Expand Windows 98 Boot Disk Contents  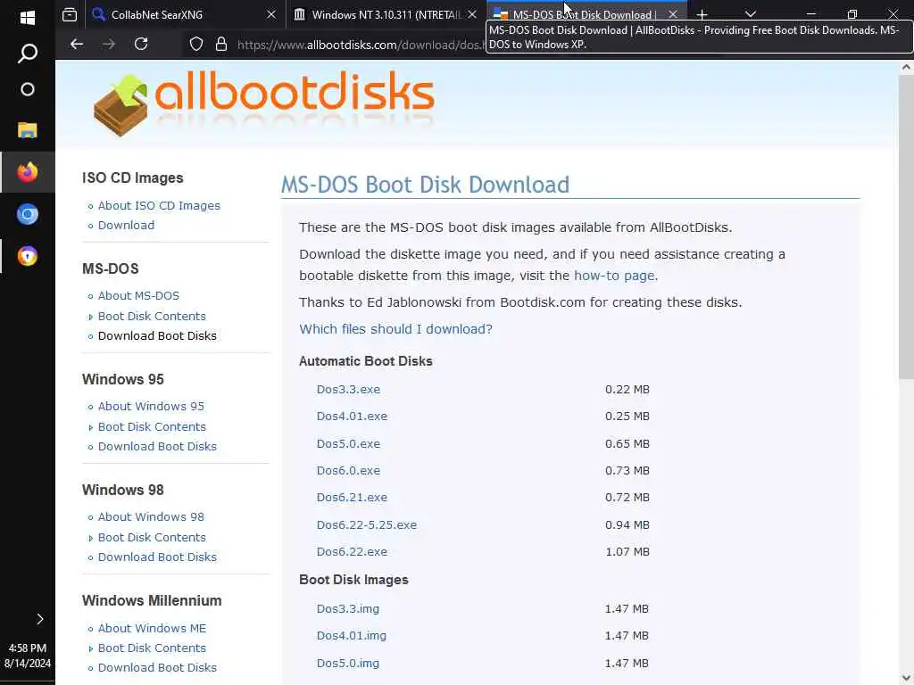[x=152, y=538]
